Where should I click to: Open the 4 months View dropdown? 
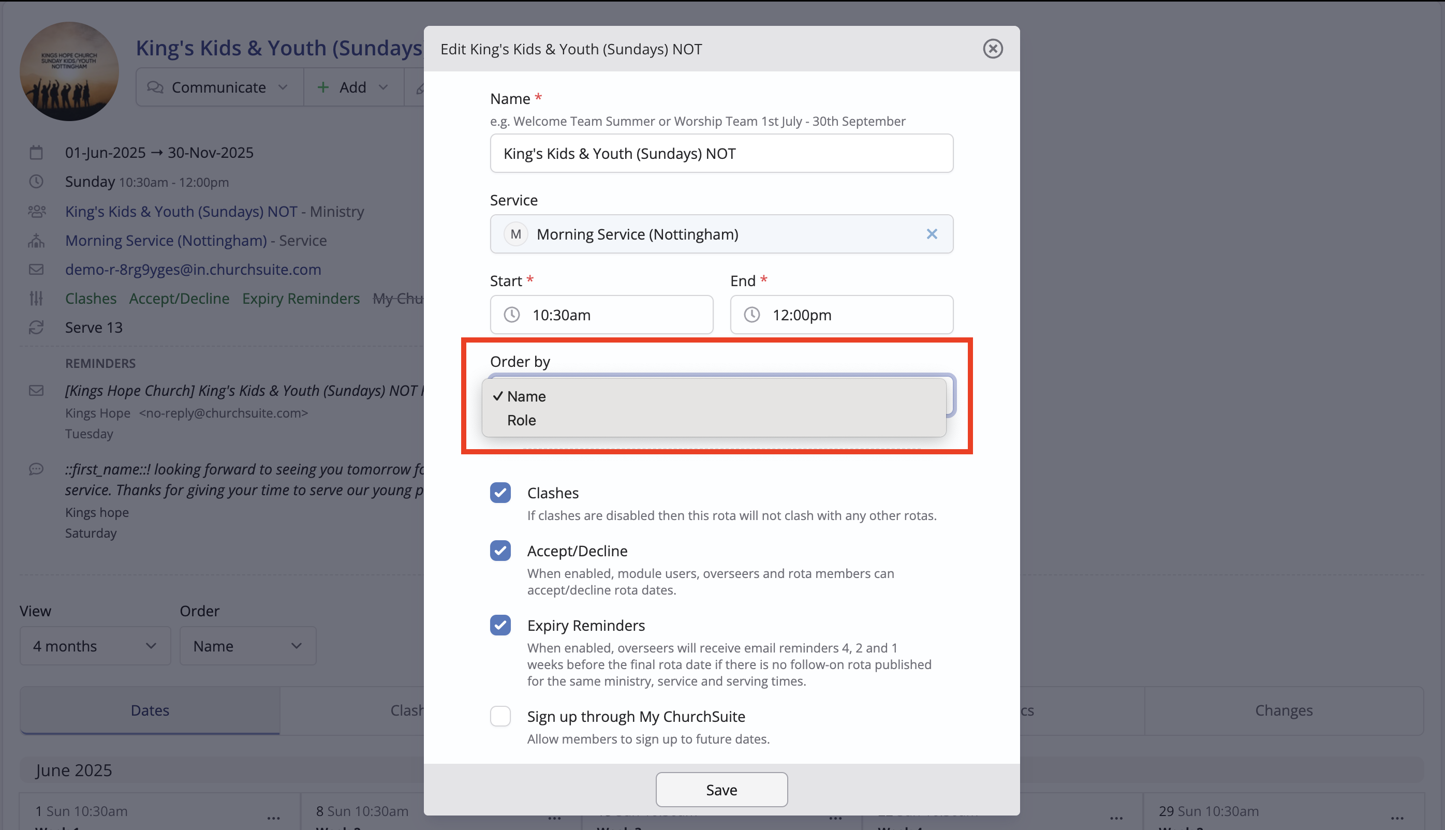point(95,645)
